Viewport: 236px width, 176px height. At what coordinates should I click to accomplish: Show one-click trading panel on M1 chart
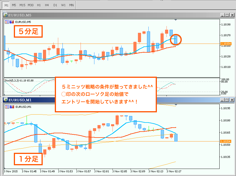click(7, 107)
